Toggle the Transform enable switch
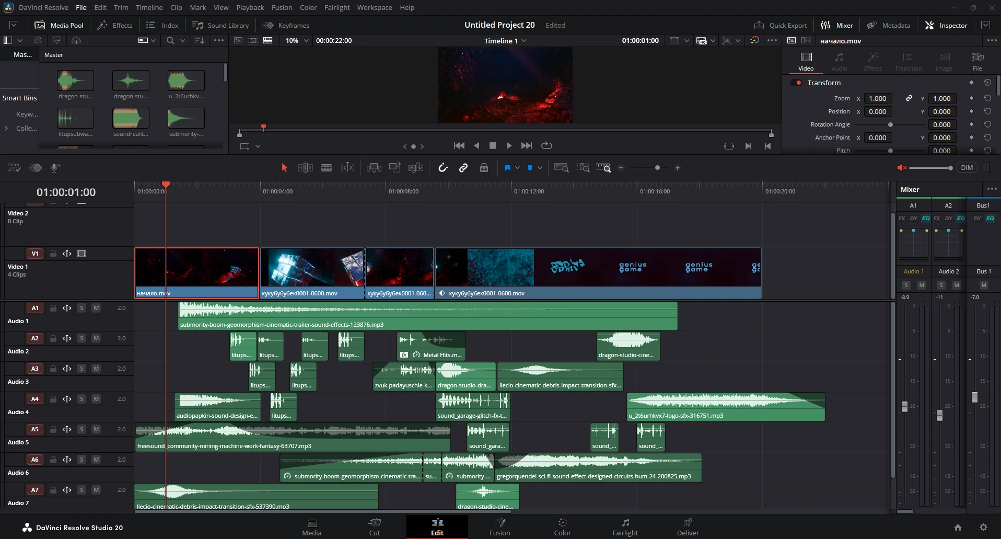 (797, 83)
